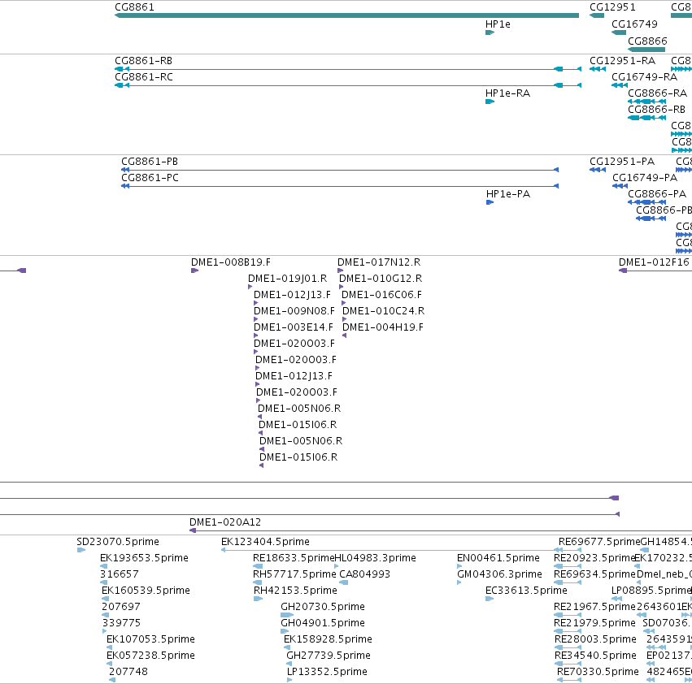This screenshot has width=692, height=684.
Task: Click the 316657 EST label
Action: tap(120, 574)
